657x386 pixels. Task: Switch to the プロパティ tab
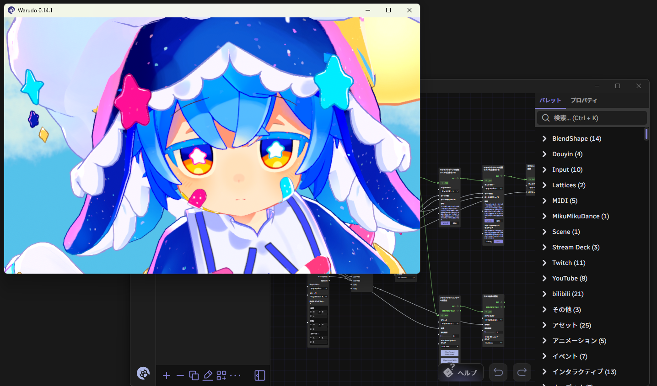(584, 100)
